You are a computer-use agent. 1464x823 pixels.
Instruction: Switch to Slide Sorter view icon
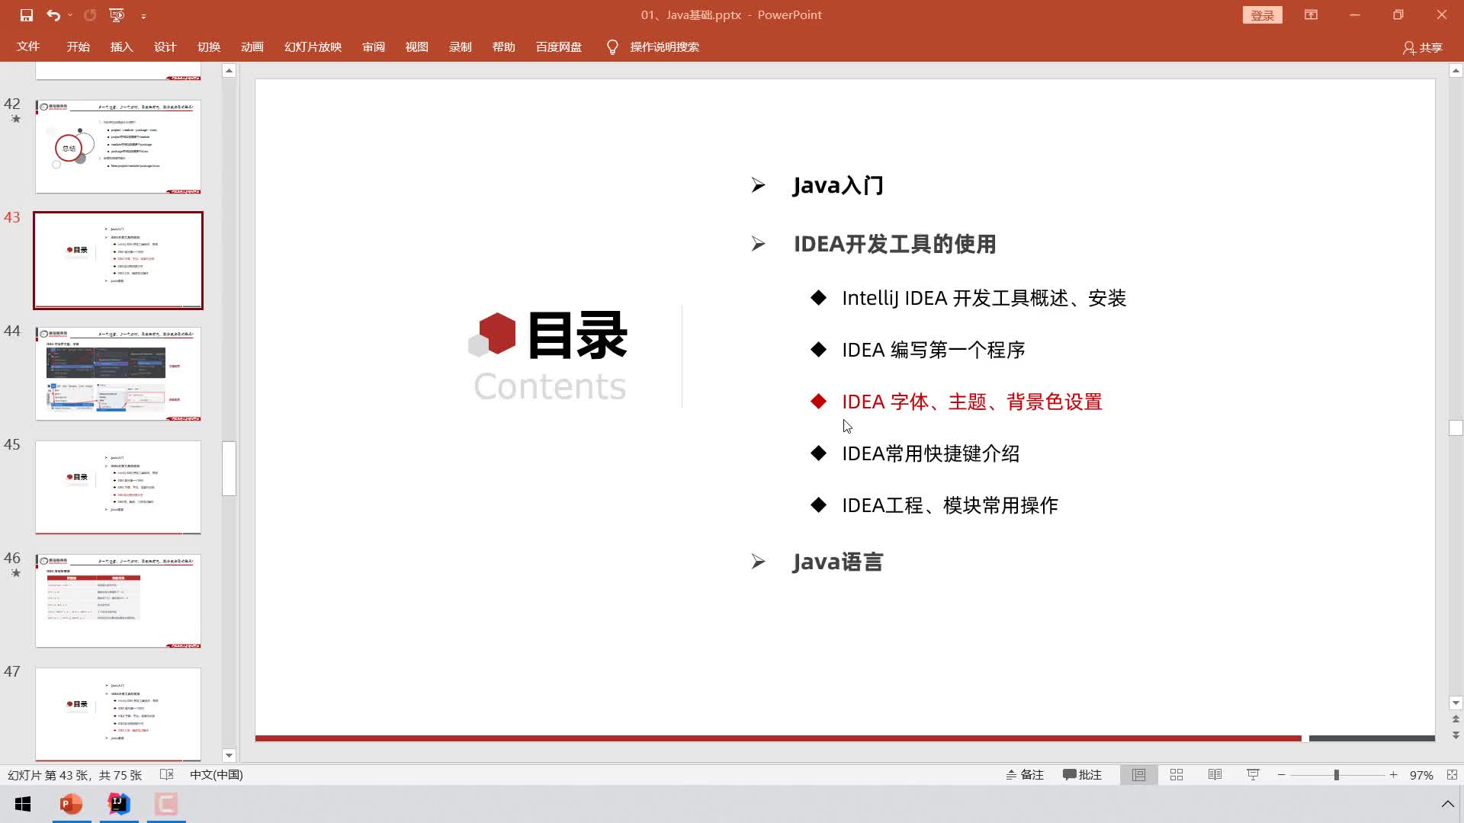pyautogui.click(x=1177, y=774)
